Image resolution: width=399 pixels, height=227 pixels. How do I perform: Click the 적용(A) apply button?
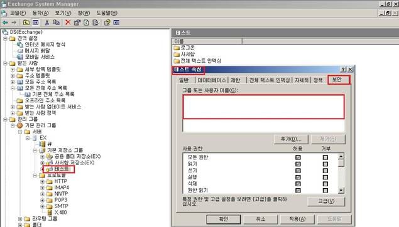tap(297, 219)
